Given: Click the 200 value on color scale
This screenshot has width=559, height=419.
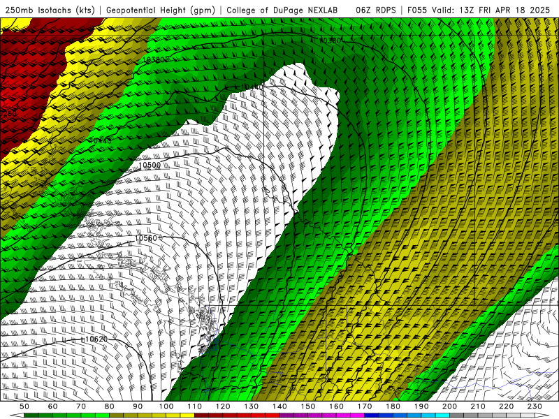Looking at the screenshot, I should (x=449, y=406).
